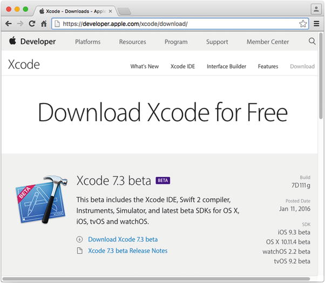This screenshot has width=325, height=283.
Task: Reload the page with the refresh icon
Action: (32, 23)
